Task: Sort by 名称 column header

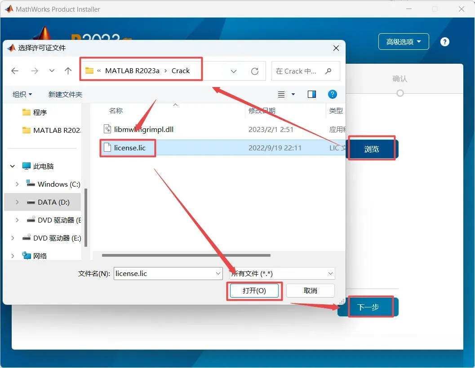Action: click(x=116, y=111)
